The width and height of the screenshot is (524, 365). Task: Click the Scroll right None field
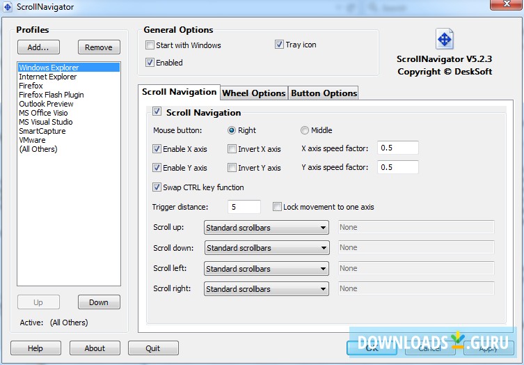tap(416, 288)
